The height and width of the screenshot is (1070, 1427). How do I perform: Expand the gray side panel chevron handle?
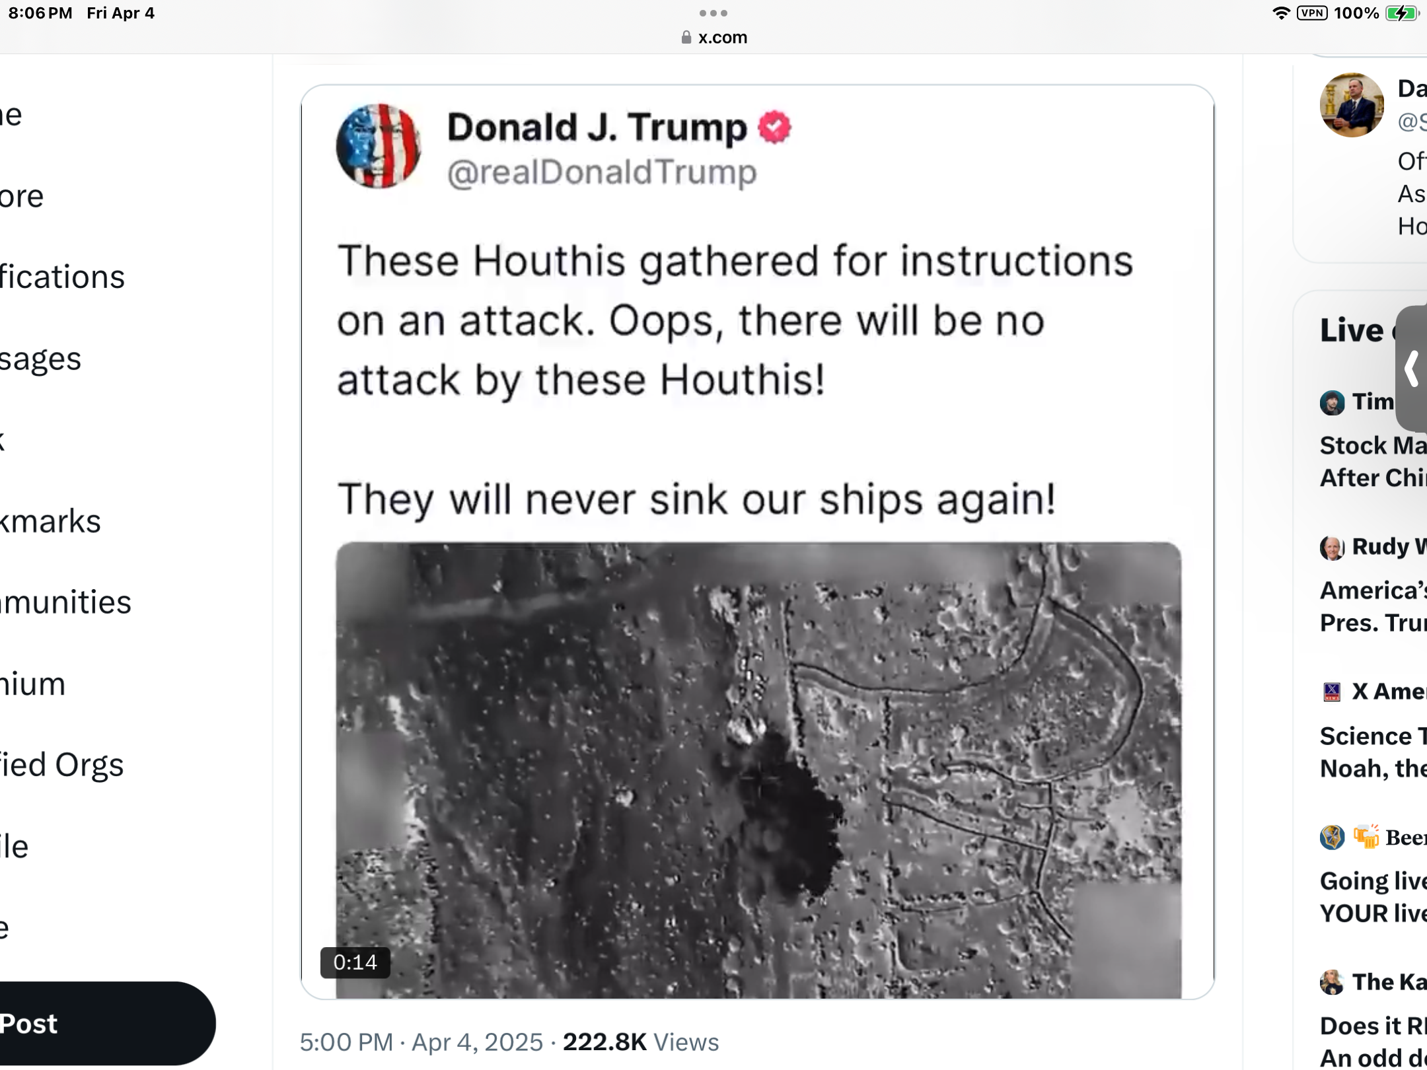pyautogui.click(x=1412, y=369)
